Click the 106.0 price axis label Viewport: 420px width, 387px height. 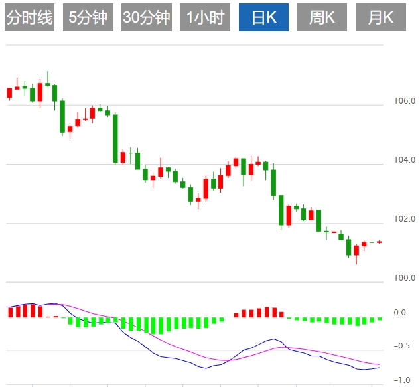pyautogui.click(x=404, y=102)
